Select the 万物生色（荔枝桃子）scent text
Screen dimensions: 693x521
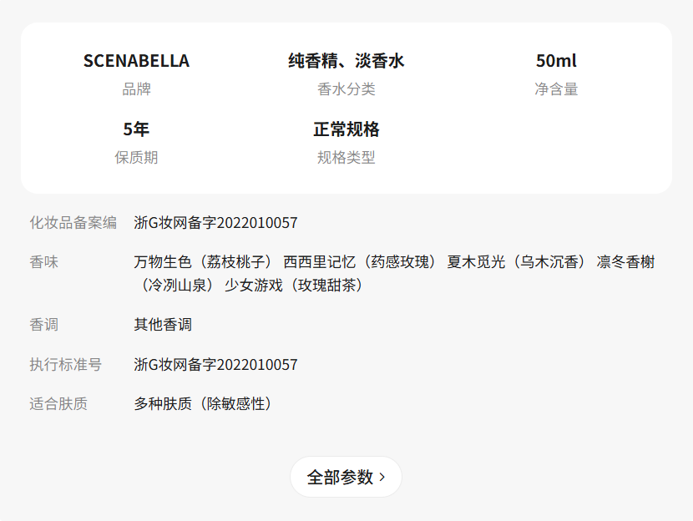click(x=204, y=262)
